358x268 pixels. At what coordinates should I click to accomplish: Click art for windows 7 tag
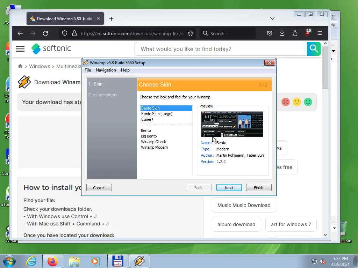[x=291, y=224]
